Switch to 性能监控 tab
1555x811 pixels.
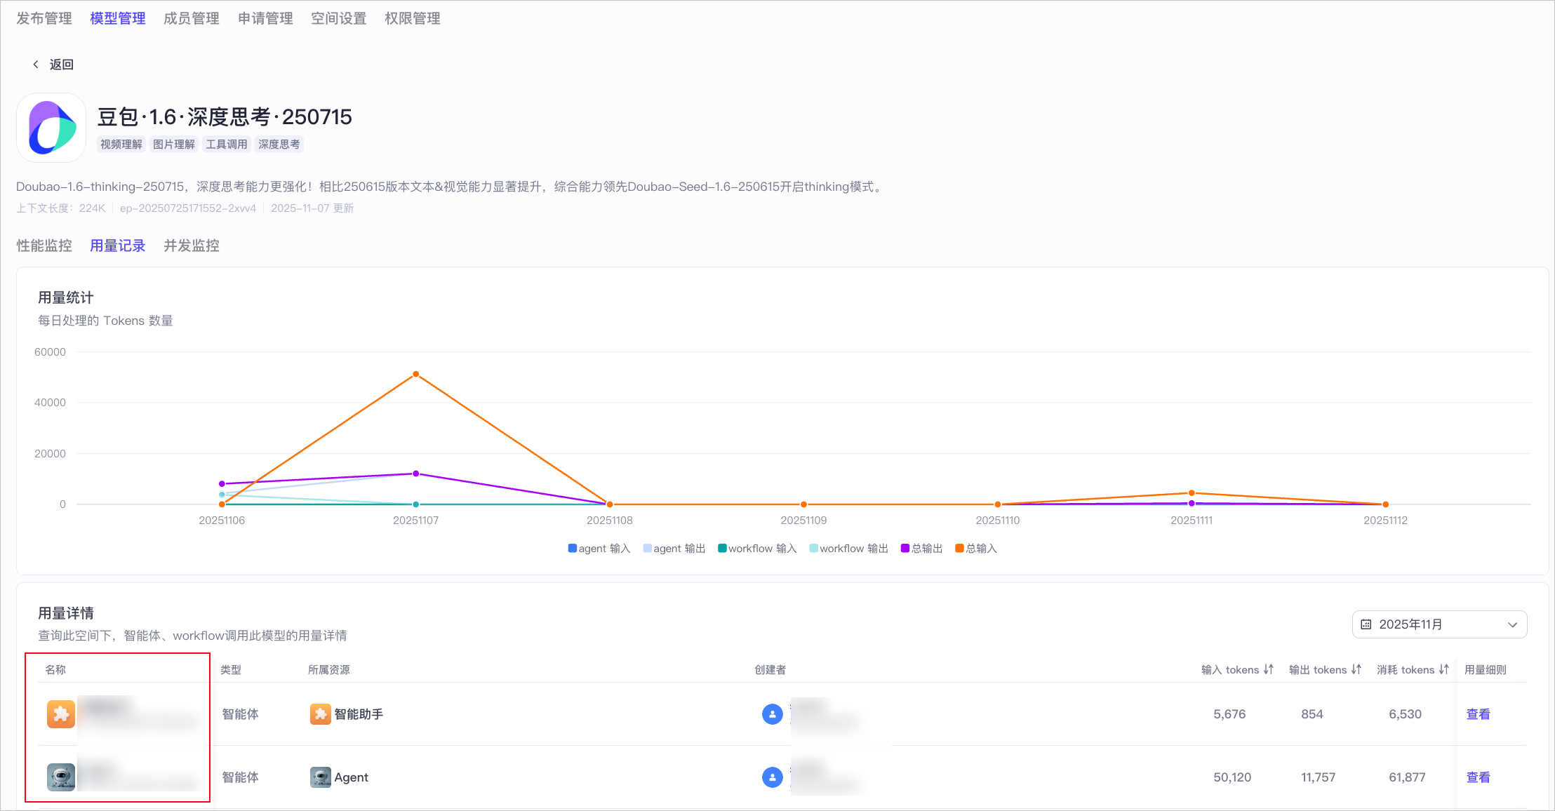tap(44, 246)
